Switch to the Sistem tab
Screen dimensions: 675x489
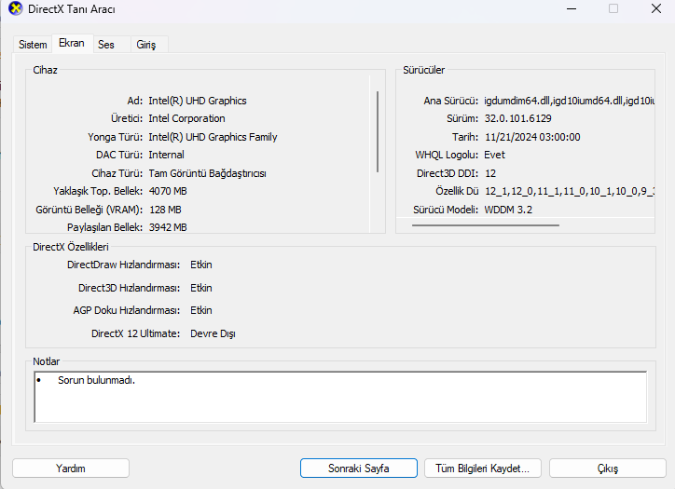[33, 45]
